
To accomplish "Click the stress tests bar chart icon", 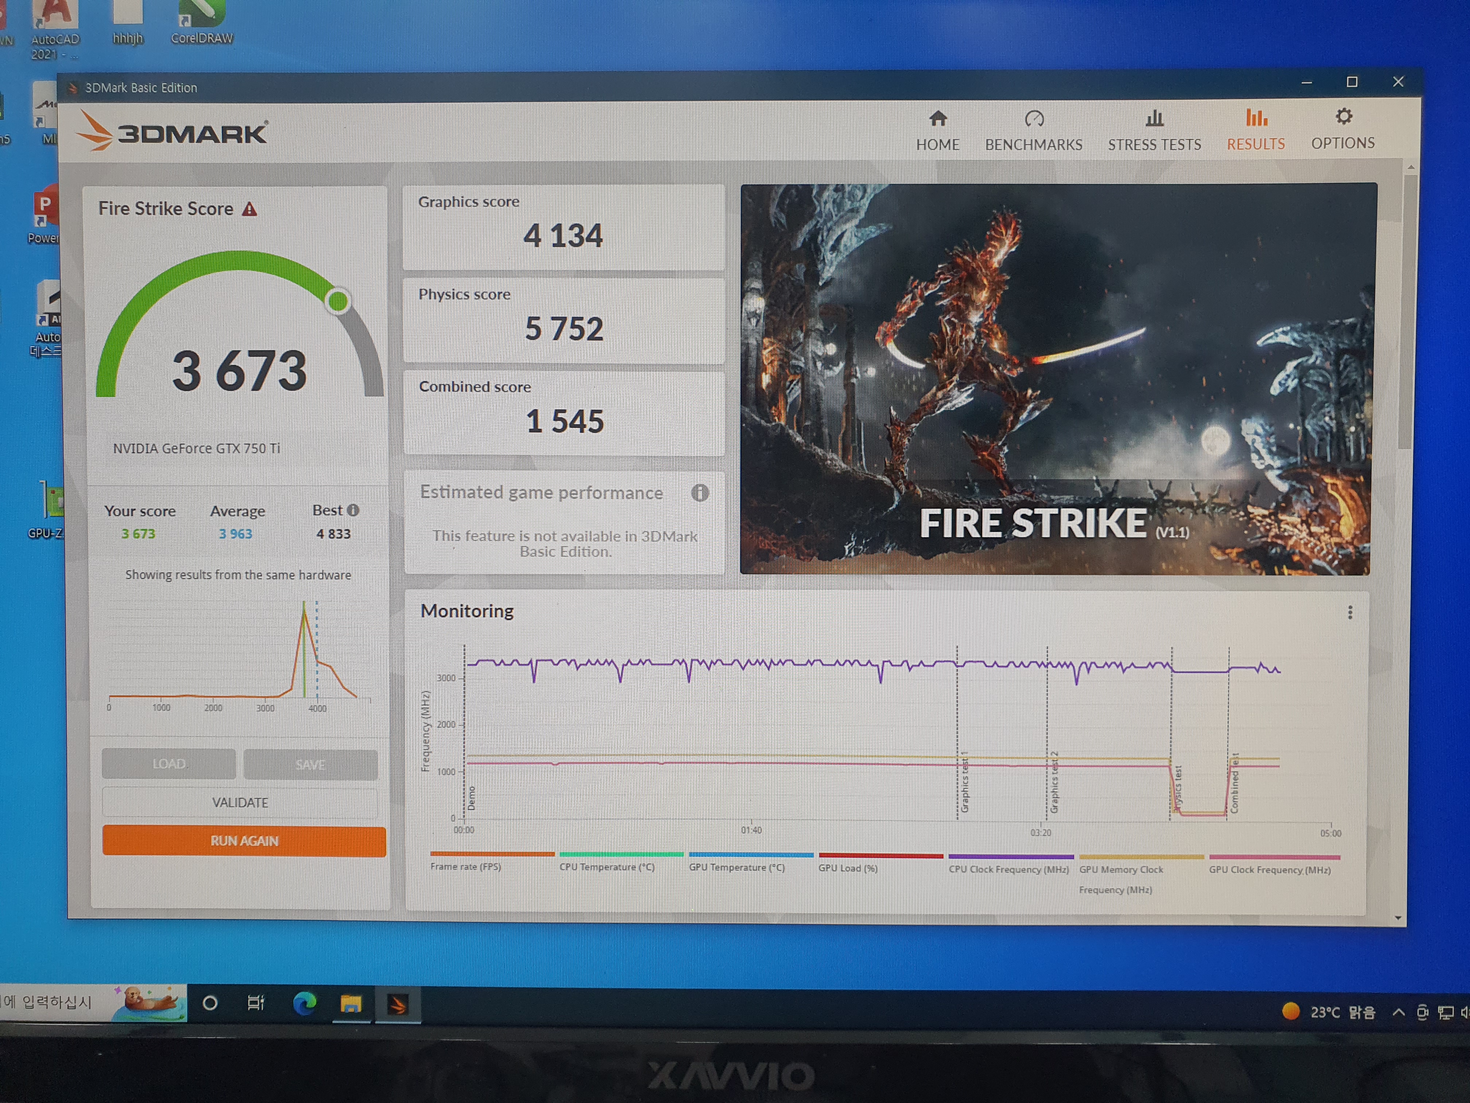I will (x=1154, y=118).
